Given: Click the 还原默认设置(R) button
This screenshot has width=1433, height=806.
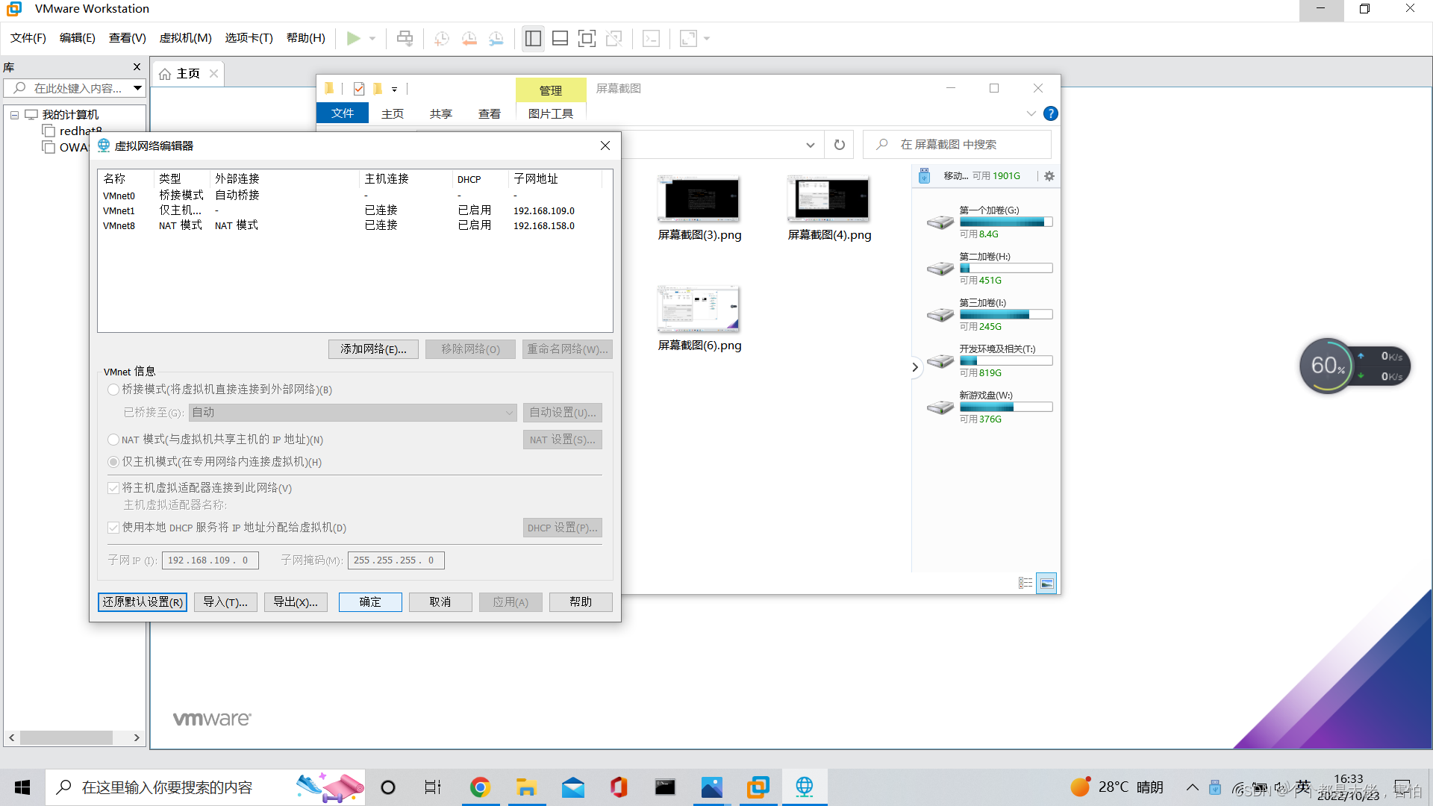Looking at the screenshot, I should coord(143,602).
